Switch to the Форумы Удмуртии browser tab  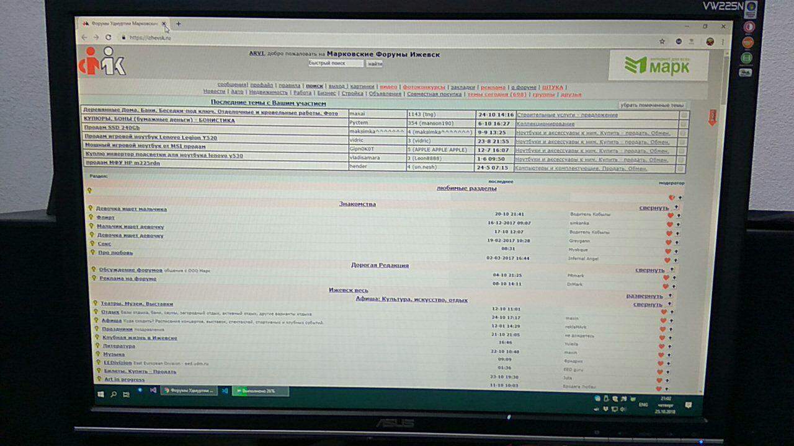tap(123, 24)
